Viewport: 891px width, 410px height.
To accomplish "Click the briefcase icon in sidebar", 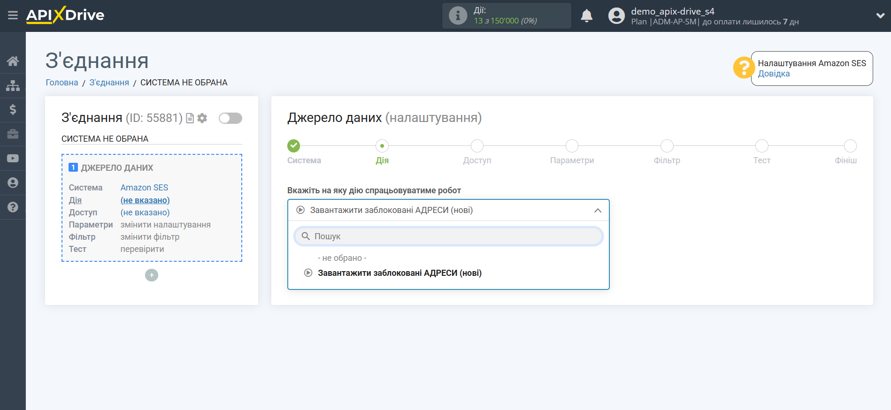I will coord(13,134).
